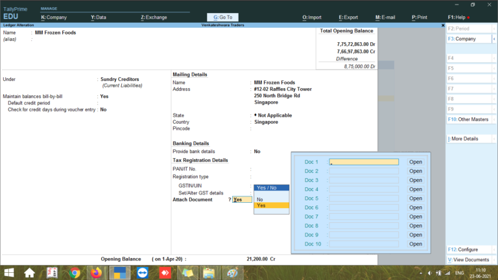This screenshot has height=280, width=498.
Task: Click Open button for Doc 3
Action: coord(416,180)
